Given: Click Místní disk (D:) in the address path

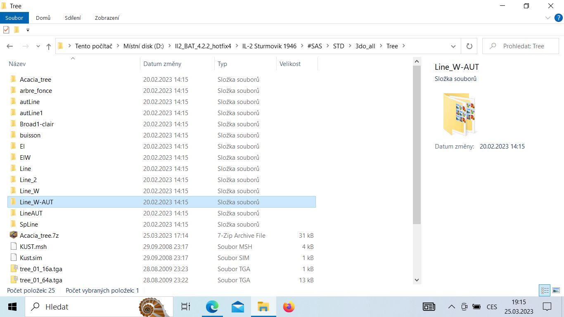Looking at the screenshot, I should pyautogui.click(x=144, y=46).
